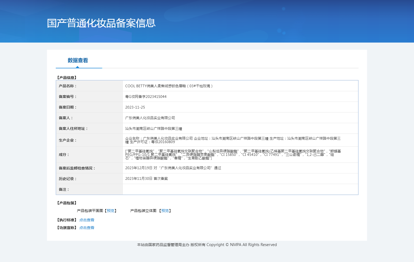The image size is (414, 262).
Task: Click the empty 备注 value cell
Action: click(240, 189)
